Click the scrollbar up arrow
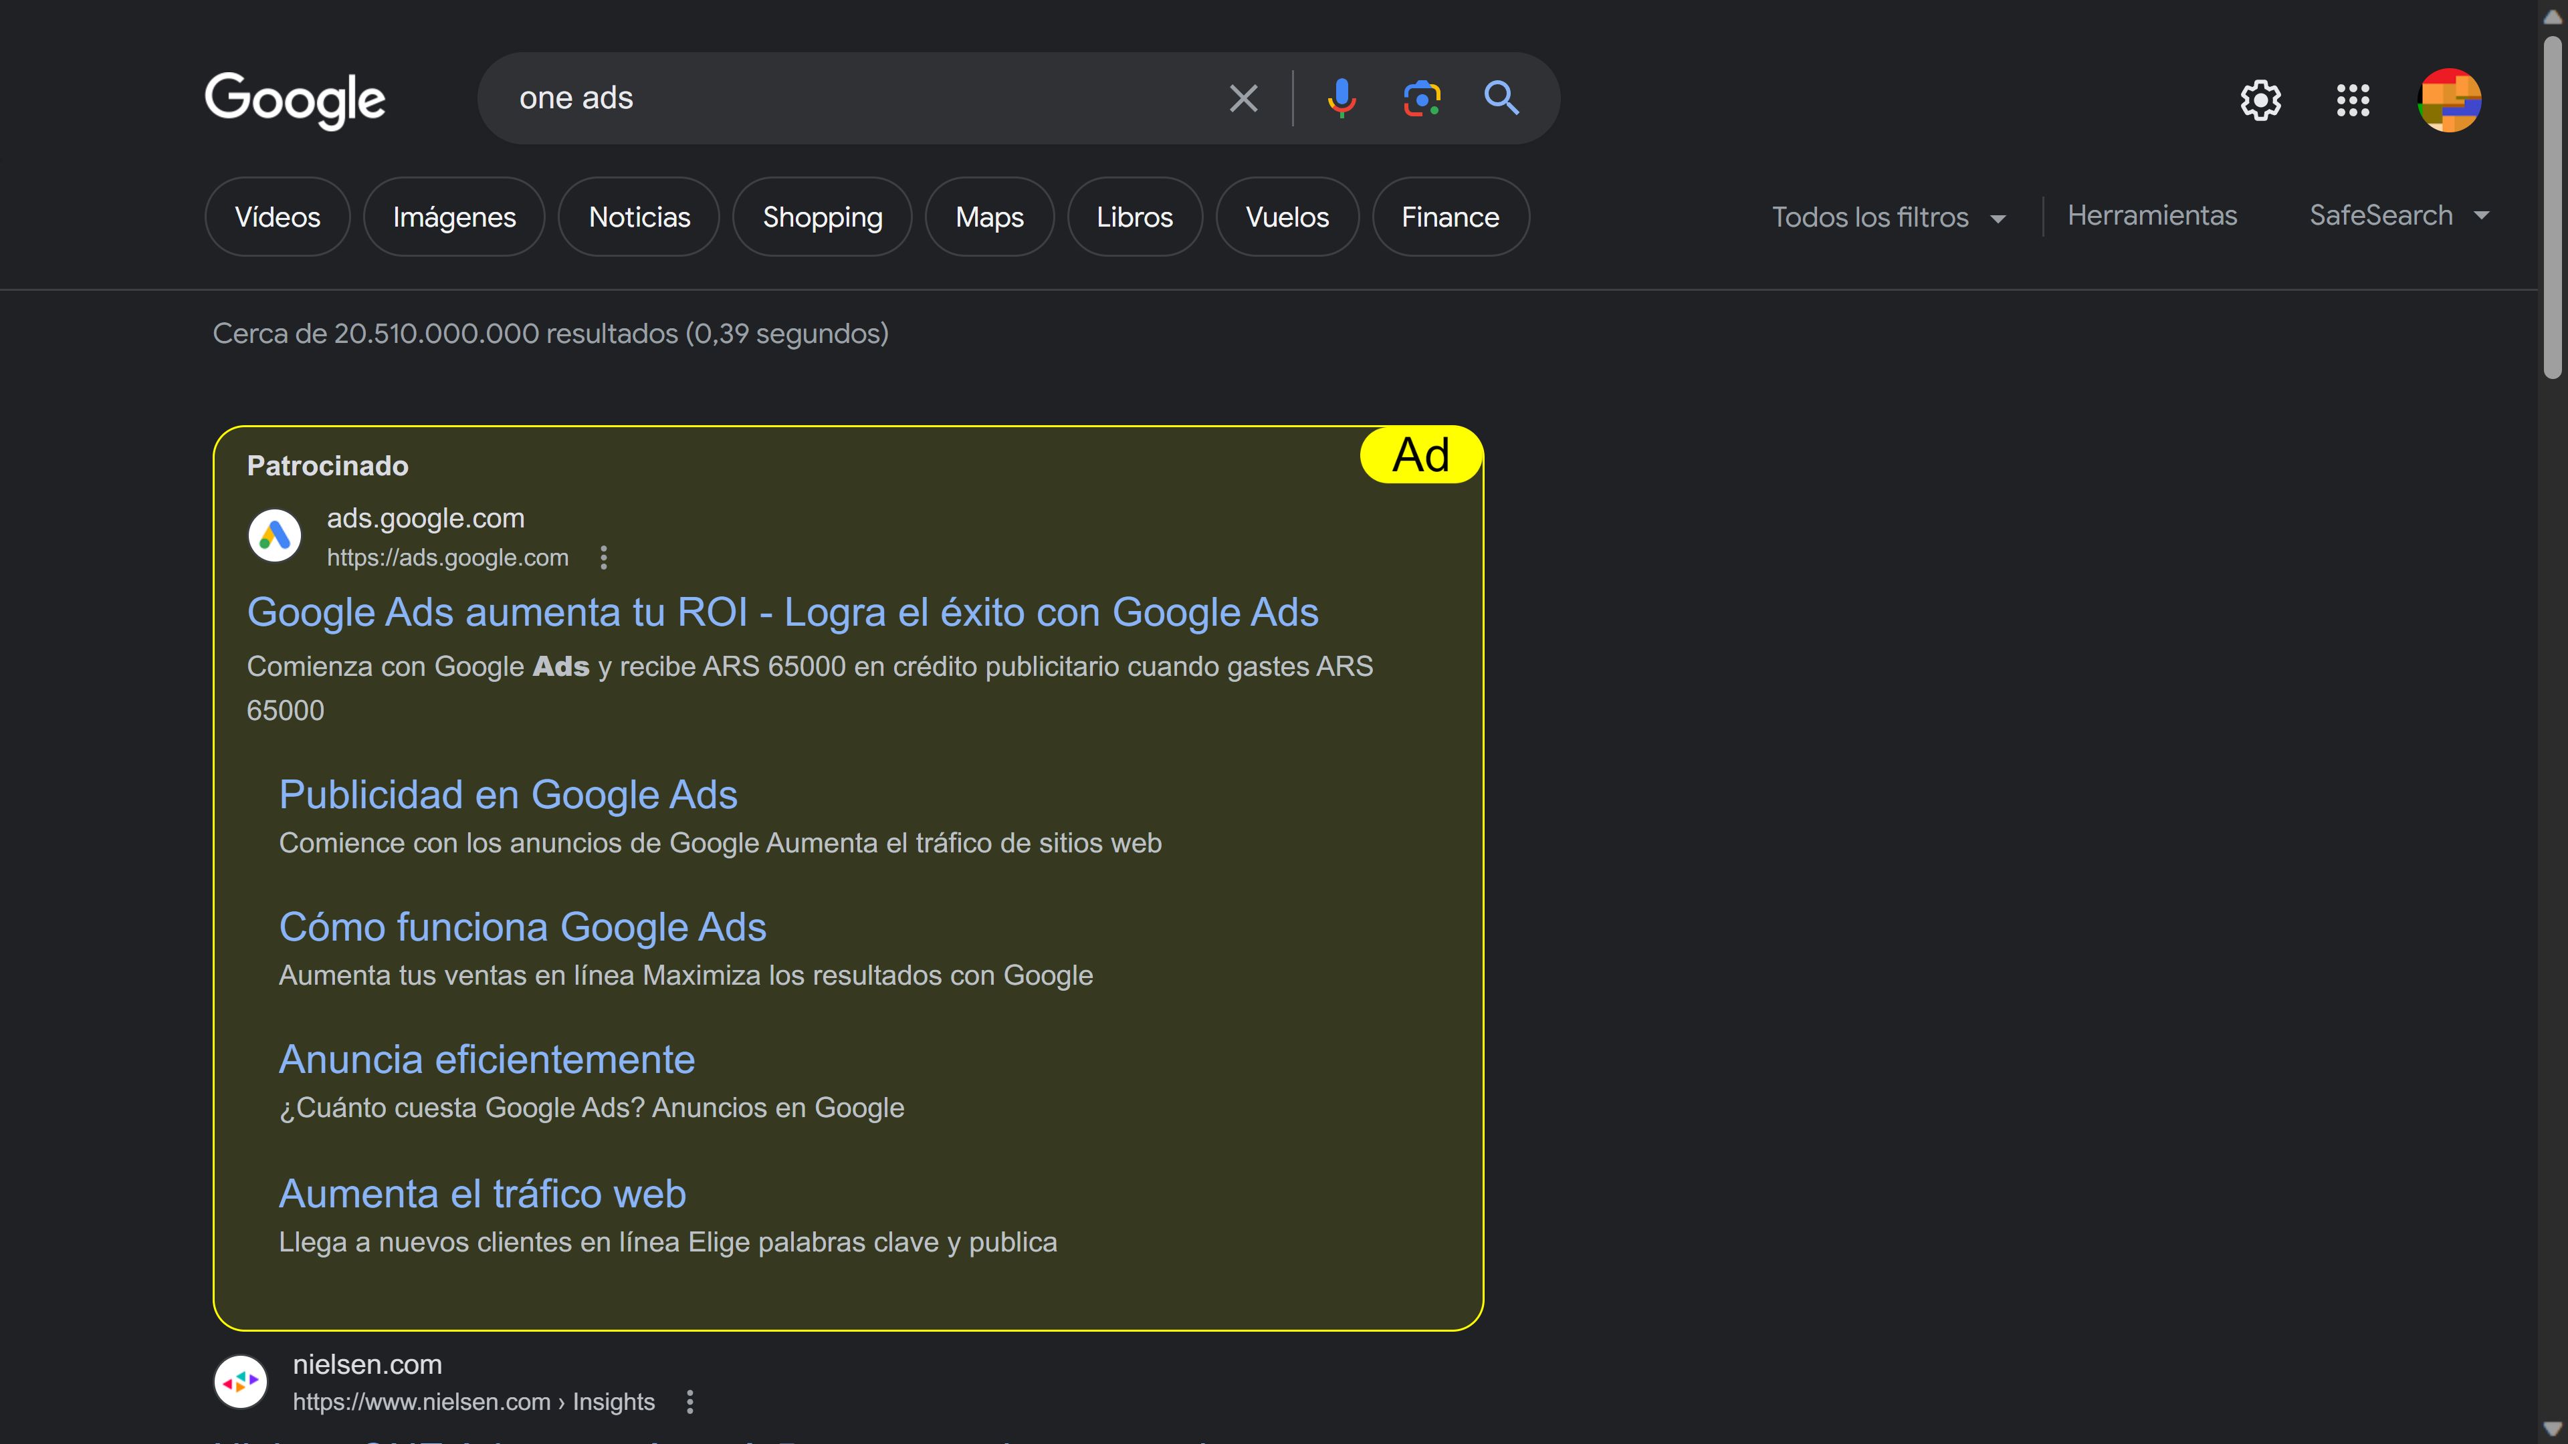The height and width of the screenshot is (1444, 2568). [x=2552, y=16]
